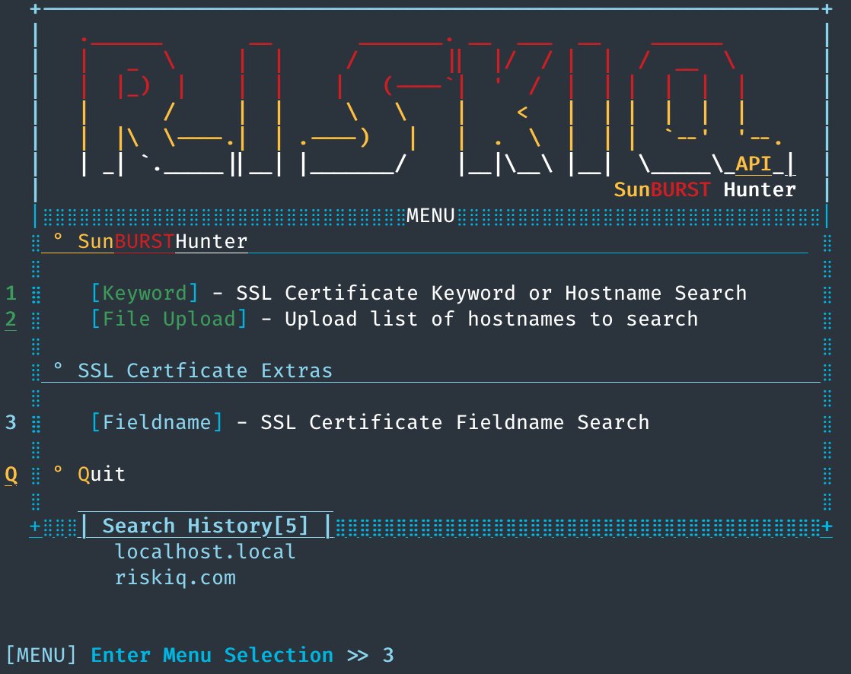Click the [MENU] prompt tag
The width and height of the screenshot is (851, 674).
(x=41, y=655)
